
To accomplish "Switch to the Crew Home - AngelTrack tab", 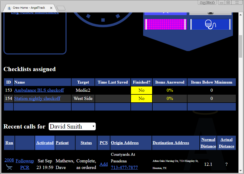I will [29, 8].
